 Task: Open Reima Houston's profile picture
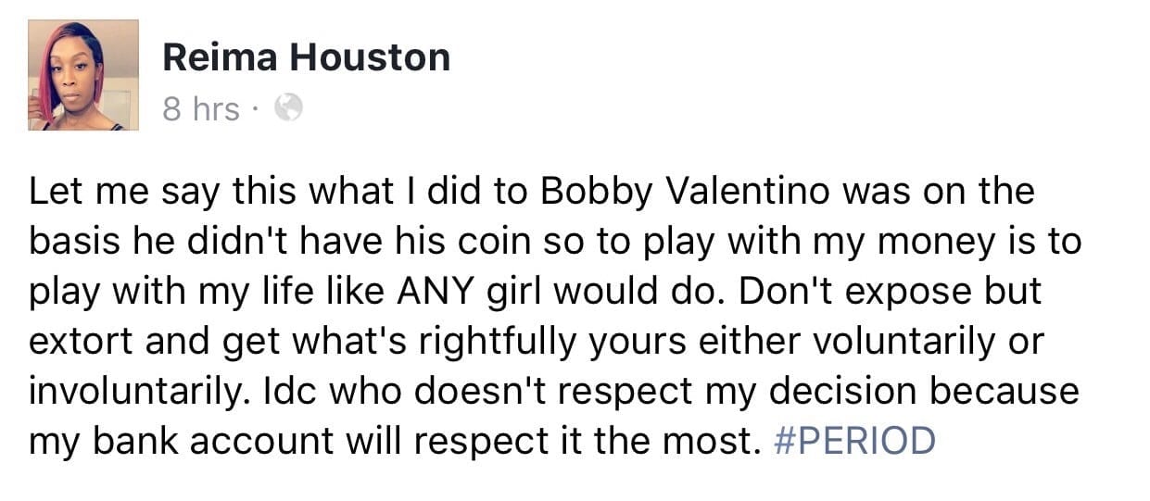click(83, 76)
